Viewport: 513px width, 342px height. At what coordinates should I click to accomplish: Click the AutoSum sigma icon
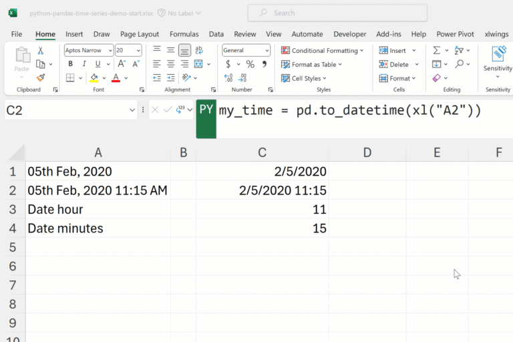click(x=436, y=50)
